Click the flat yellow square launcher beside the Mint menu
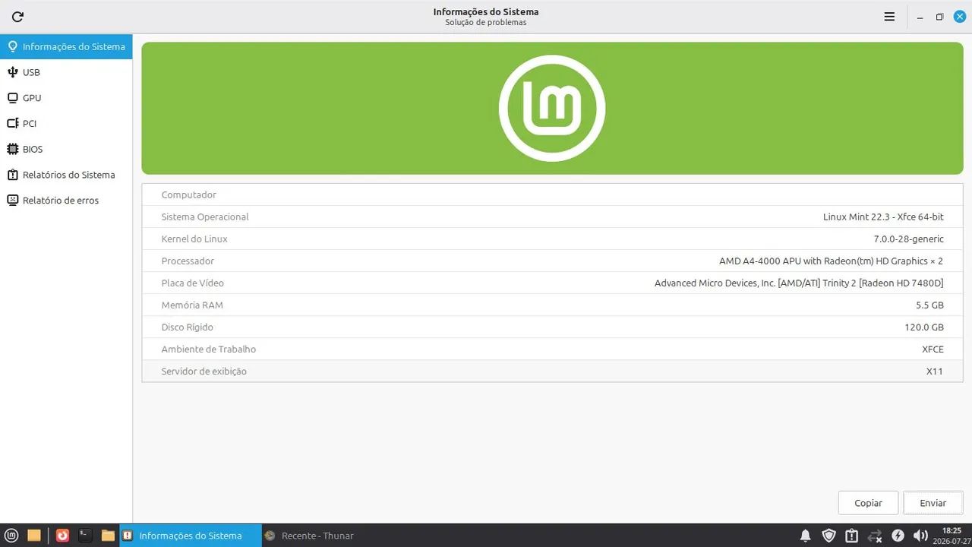Screen dimensions: 972x547 click(x=34, y=536)
